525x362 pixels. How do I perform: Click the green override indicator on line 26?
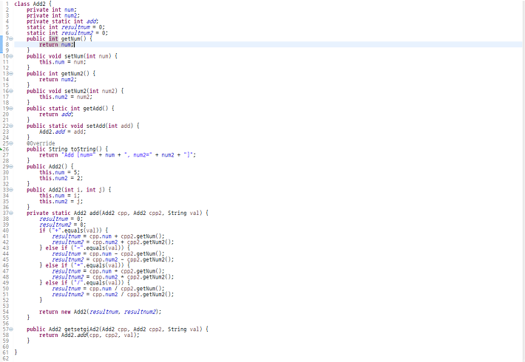pos(1,149)
